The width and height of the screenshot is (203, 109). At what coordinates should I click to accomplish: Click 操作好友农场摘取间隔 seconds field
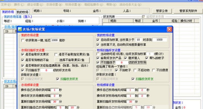point(54,96)
